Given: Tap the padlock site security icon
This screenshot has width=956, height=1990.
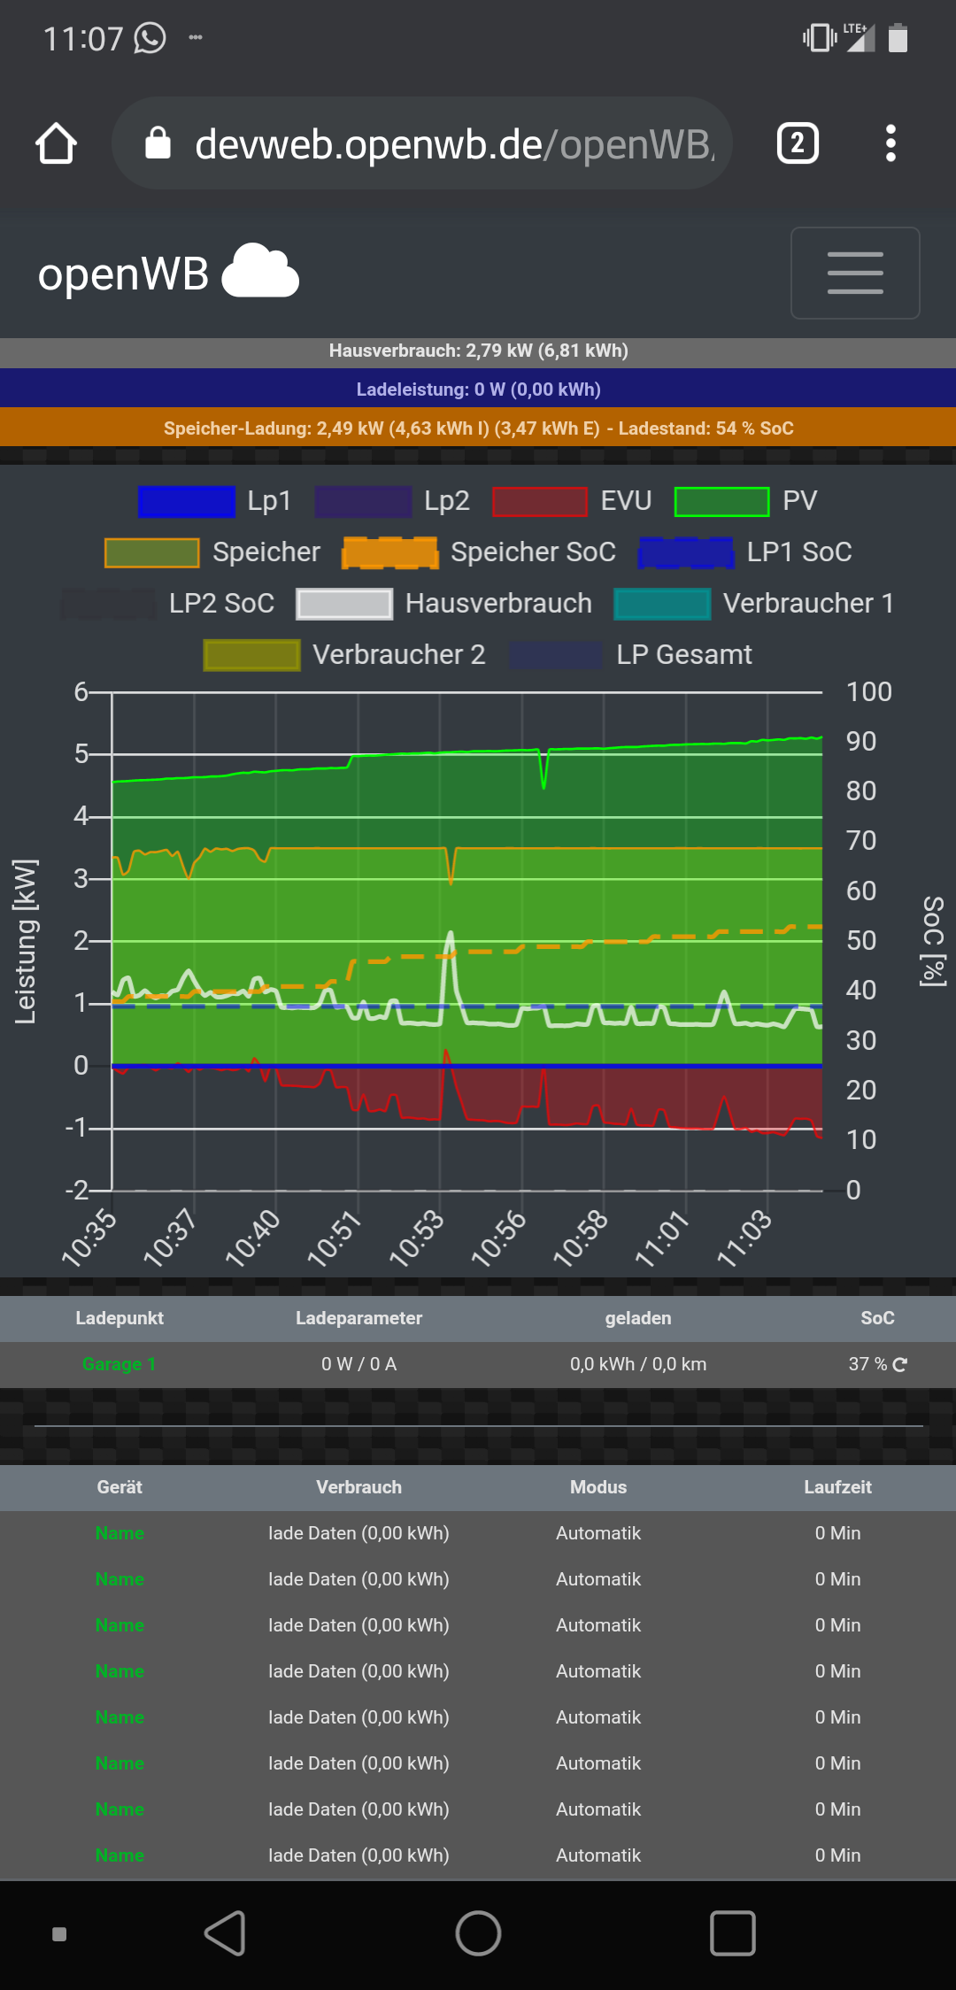Looking at the screenshot, I should click(158, 143).
